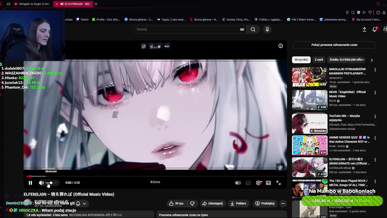Switch to 'Shingeki no Kyojin' browser tab

click(x=32, y=4)
